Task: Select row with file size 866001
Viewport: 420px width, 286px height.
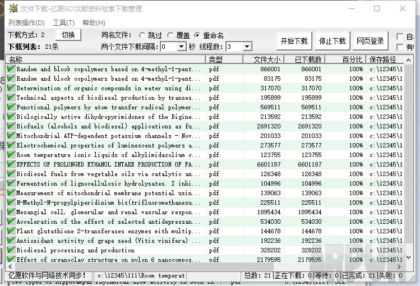Action: 205,69
